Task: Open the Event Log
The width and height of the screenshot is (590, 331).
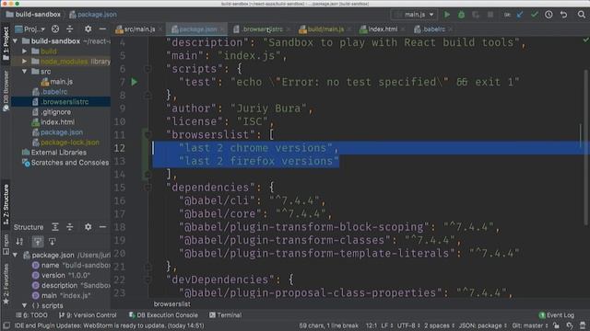Action: [x=557, y=314]
